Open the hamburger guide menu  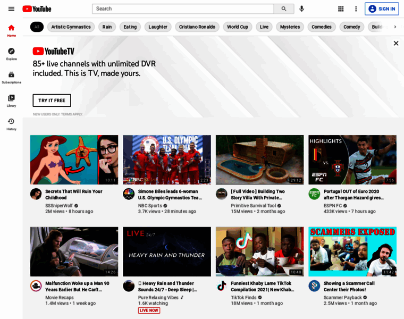point(11,9)
